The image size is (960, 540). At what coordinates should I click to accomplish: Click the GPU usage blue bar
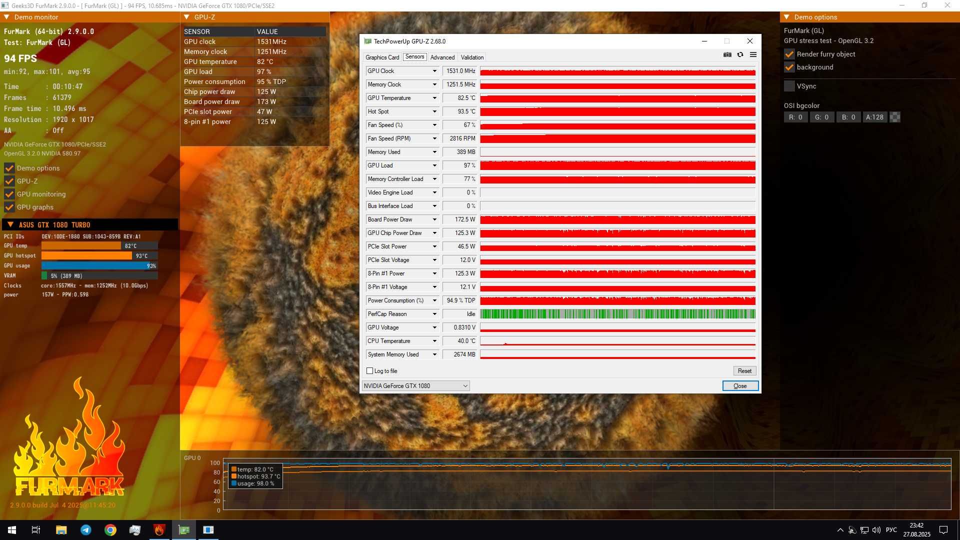tap(99, 266)
